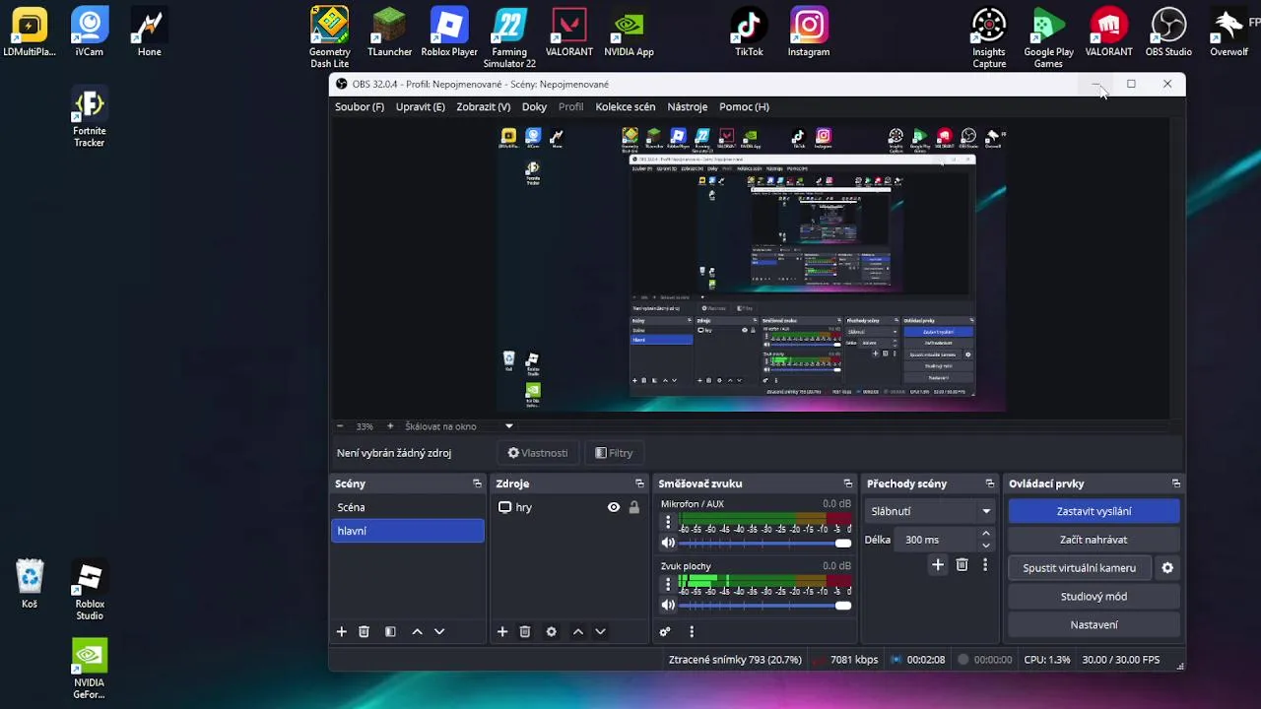Open audio mixer menu three-dots at bottom

pyautogui.click(x=692, y=632)
